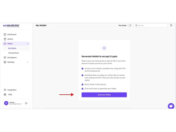Click the Help lifebuoy icon
Image resolution: width=176 pixels, height=132 pixels.
pos(5,94)
